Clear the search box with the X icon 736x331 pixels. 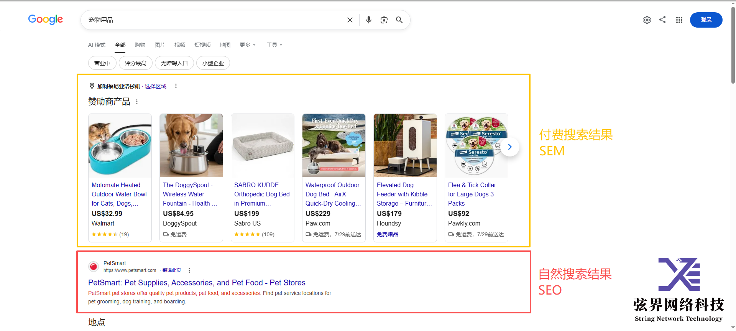[350, 20]
